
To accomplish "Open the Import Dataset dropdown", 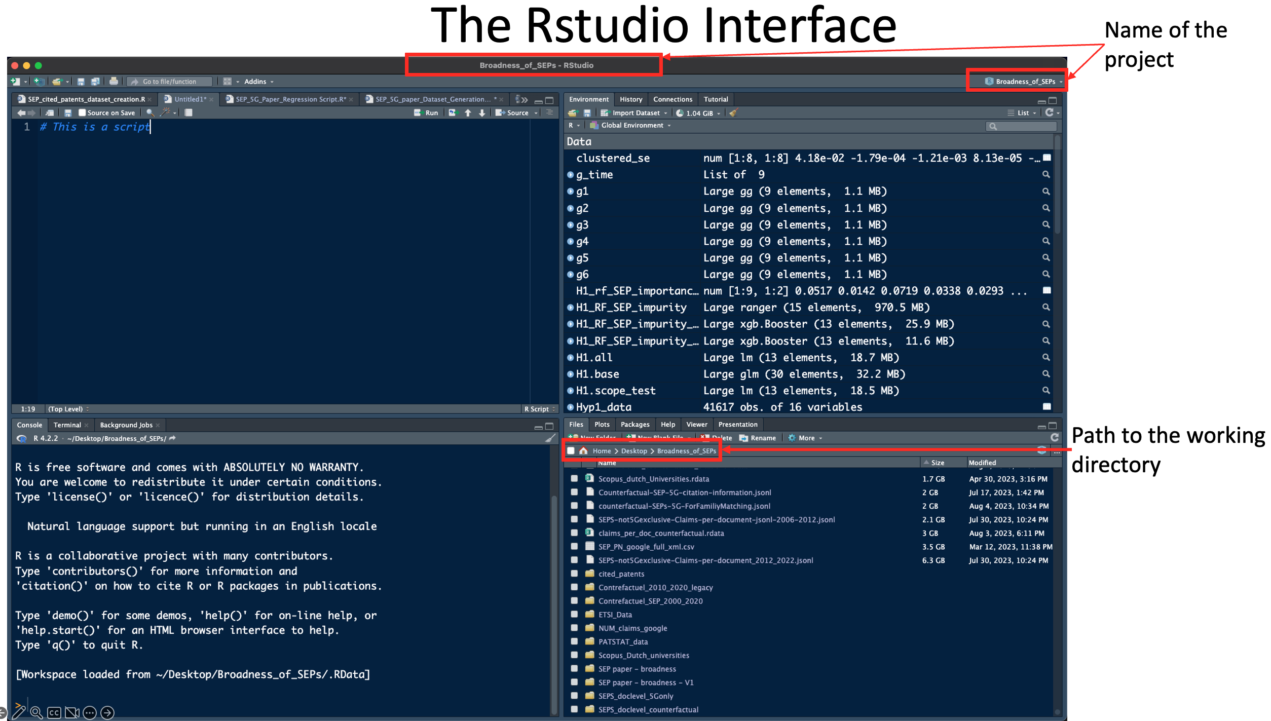I will (636, 113).
